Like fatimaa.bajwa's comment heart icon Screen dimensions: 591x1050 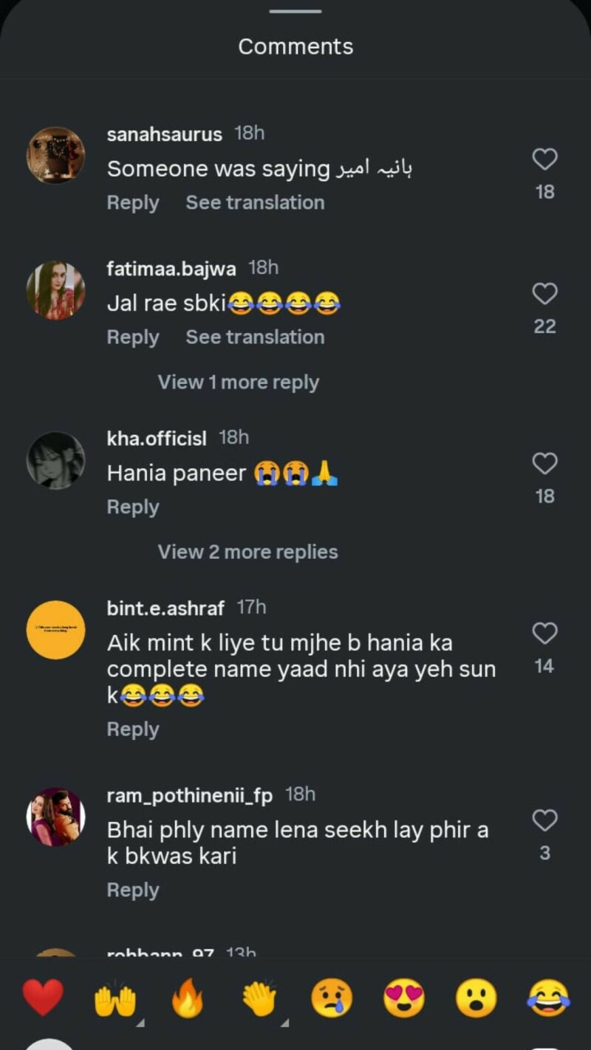pyautogui.click(x=544, y=294)
